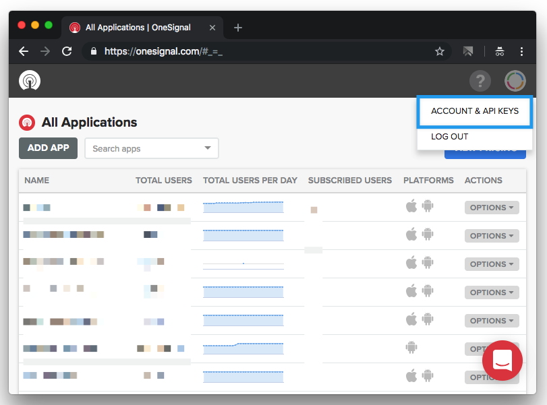This screenshot has width=547, height=405.
Task: Open OPTIONS dropdown for first app row
Action: pos(492,208)
